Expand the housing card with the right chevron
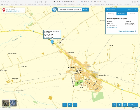 (23, 10)
